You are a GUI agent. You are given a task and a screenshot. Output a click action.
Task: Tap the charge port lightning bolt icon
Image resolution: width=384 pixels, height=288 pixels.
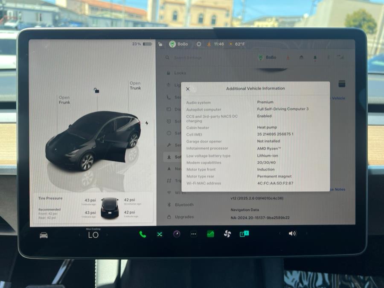147,123
